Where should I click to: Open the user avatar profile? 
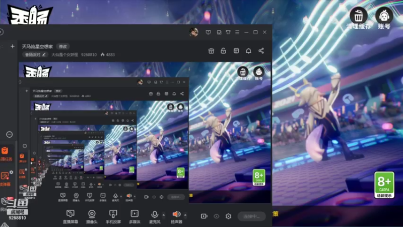tap(194, 32)
